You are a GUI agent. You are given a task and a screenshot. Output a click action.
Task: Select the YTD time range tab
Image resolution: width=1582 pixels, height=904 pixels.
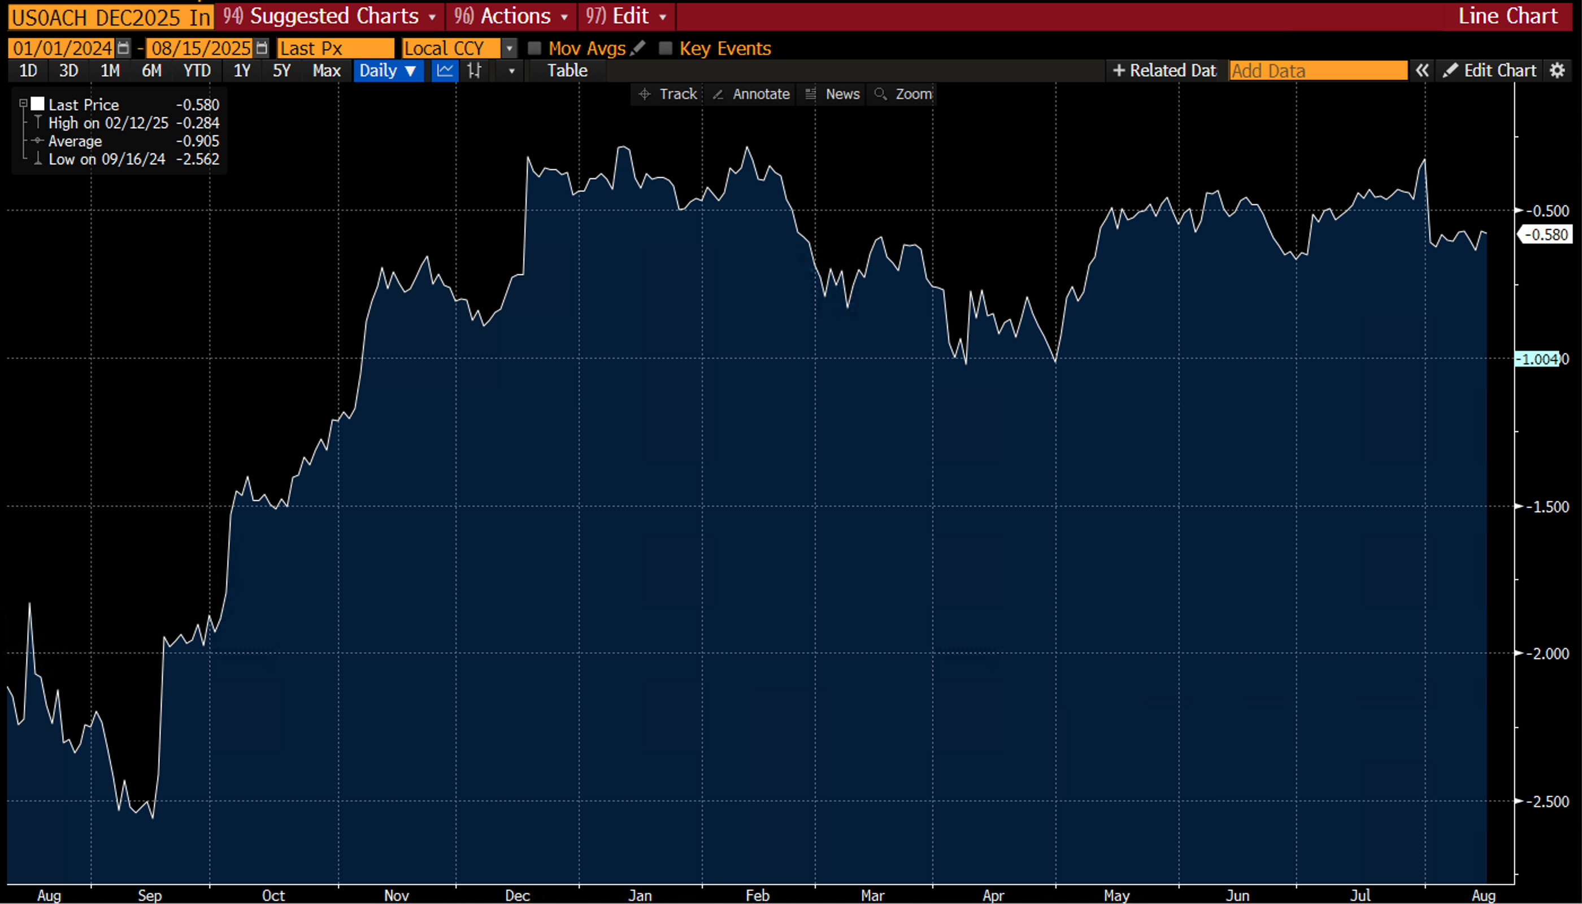[x=197, y=71]
